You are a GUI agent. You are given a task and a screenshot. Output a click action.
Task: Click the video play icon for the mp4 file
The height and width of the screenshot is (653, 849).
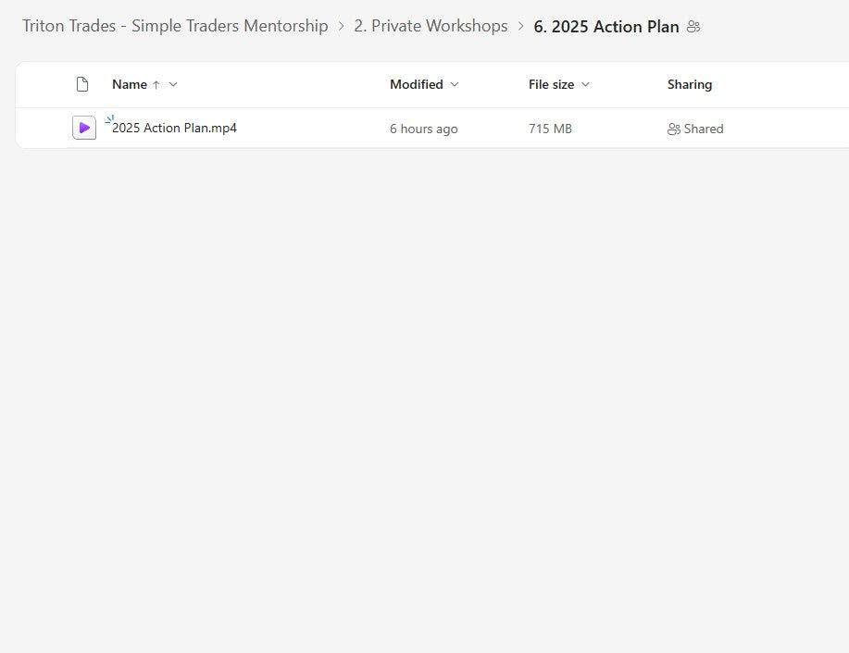[x=84, y=129]
